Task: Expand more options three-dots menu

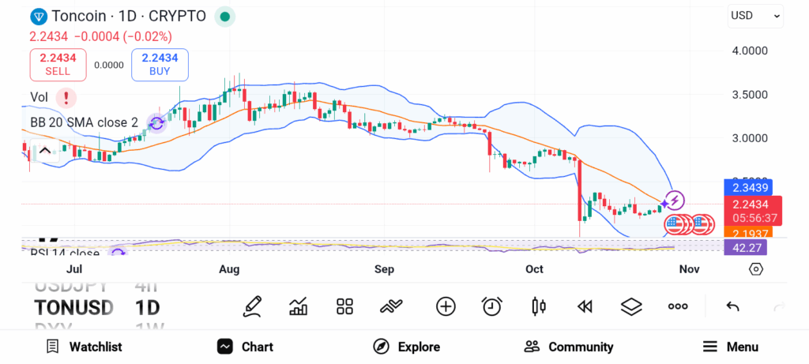Action: [678, 306]
